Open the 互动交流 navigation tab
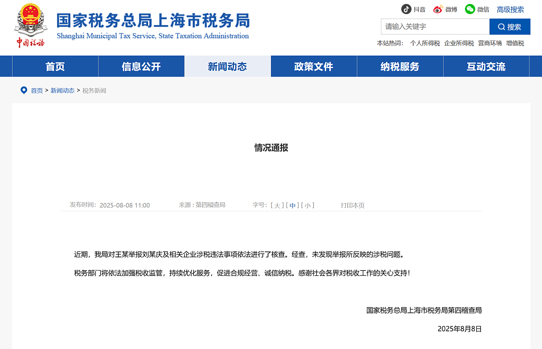542x349 pixels. pyautogui.click(x=486, y=66)
